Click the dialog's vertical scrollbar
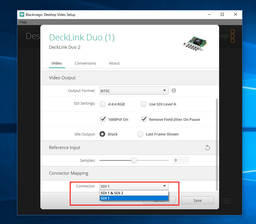256x224 pixels. [217, 145]
